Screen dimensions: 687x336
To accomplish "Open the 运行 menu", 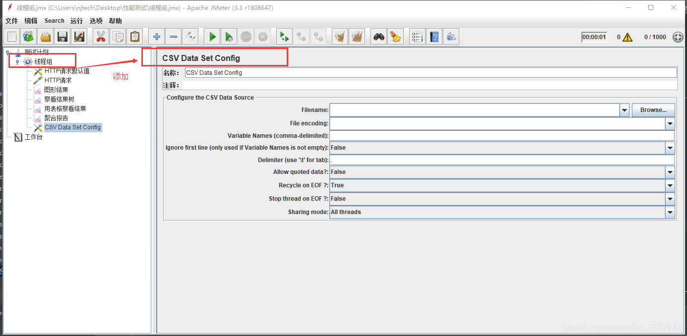I will (x=76, y=21).
